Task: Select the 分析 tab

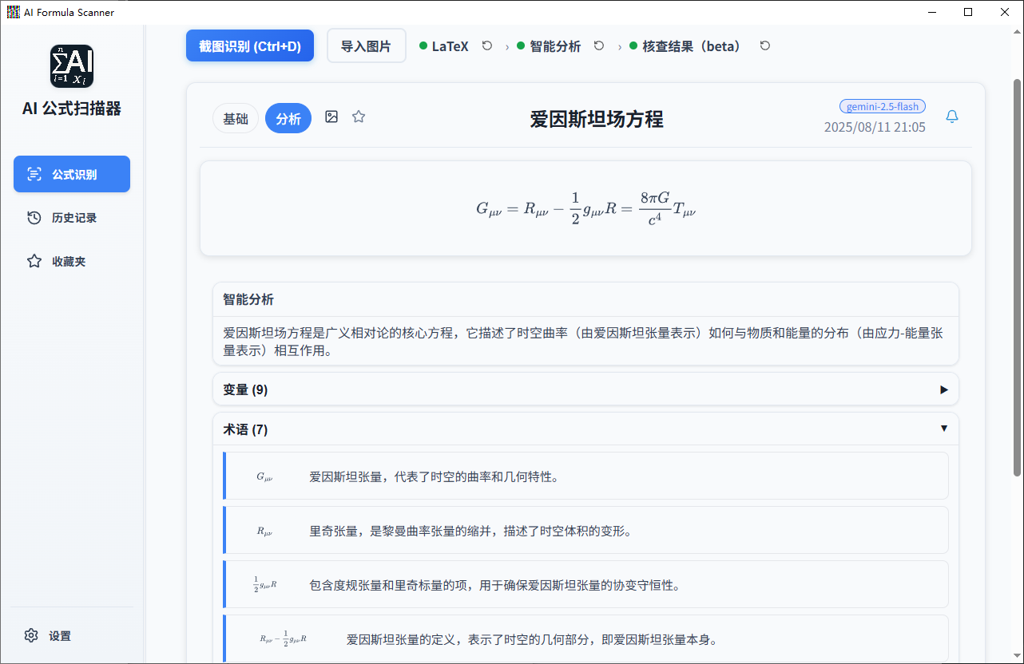Action: [x=288, y=119]
